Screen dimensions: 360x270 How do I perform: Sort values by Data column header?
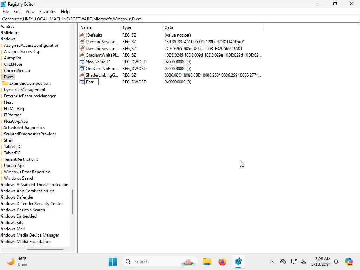click(x=213, y=27)
